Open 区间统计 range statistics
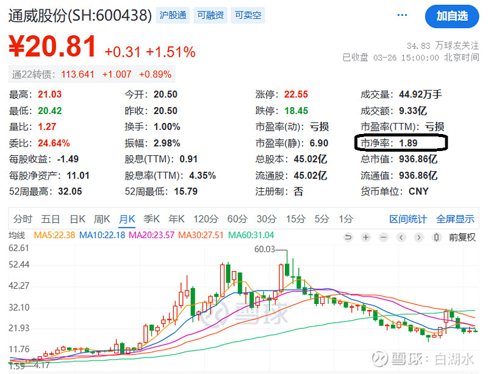The image size is (488, 374). pos(408,219)
